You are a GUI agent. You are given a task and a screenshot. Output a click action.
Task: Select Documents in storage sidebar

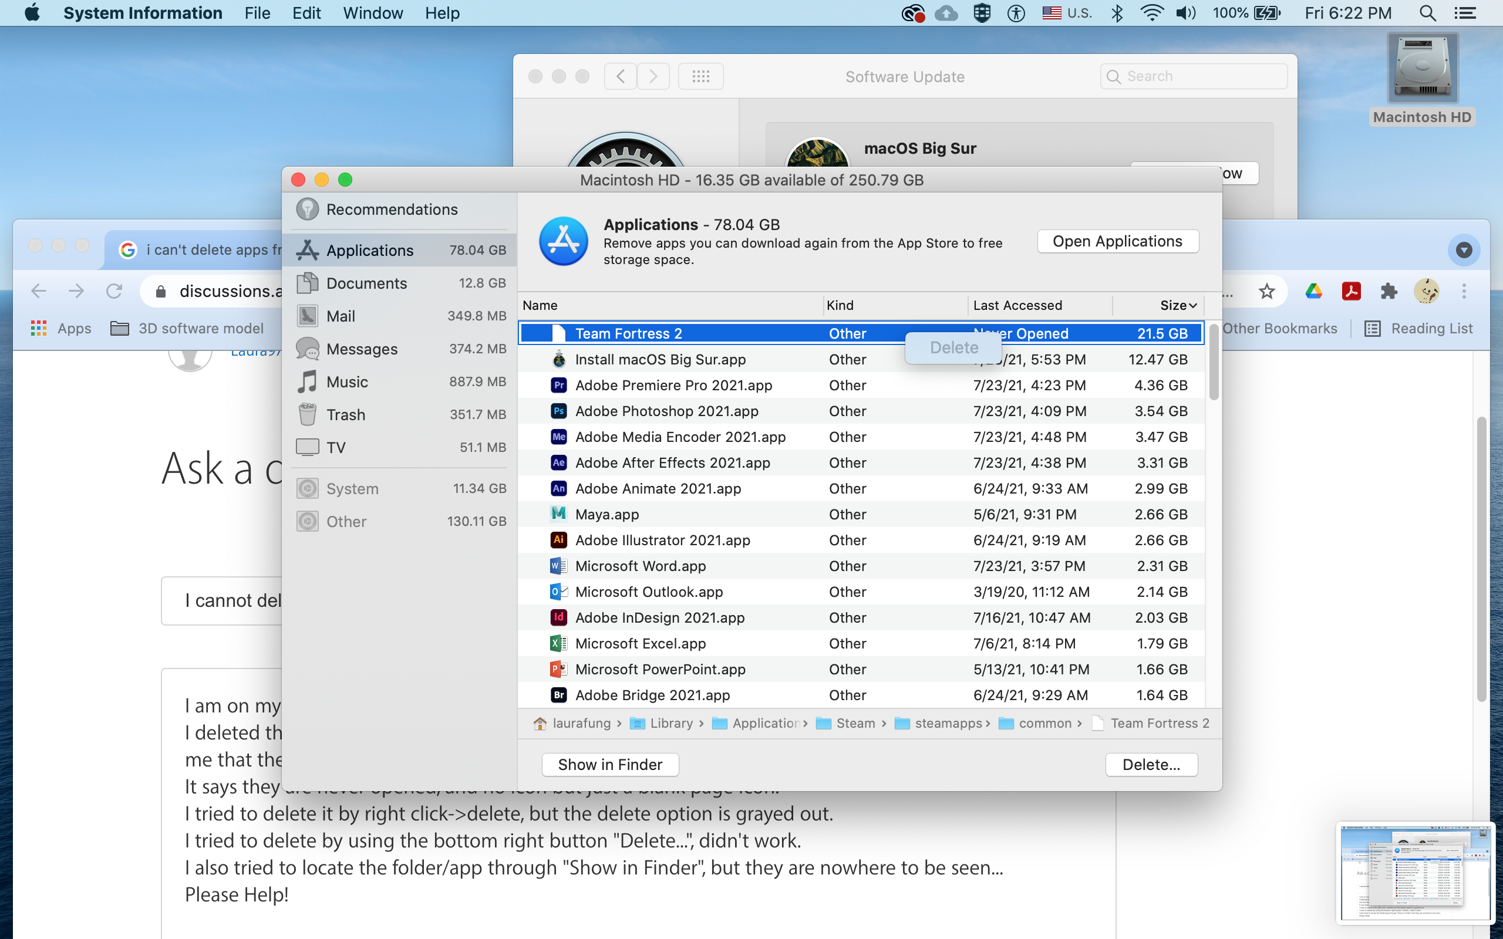coord(366,283)
